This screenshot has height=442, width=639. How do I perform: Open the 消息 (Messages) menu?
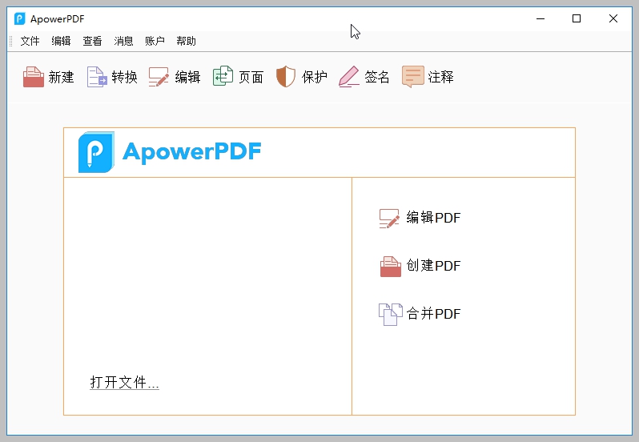pos(123,42)
